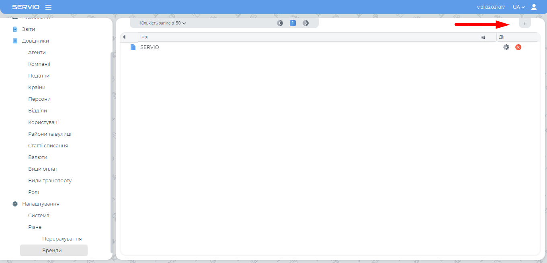Go to next page arrow

(x=306, y=23)
